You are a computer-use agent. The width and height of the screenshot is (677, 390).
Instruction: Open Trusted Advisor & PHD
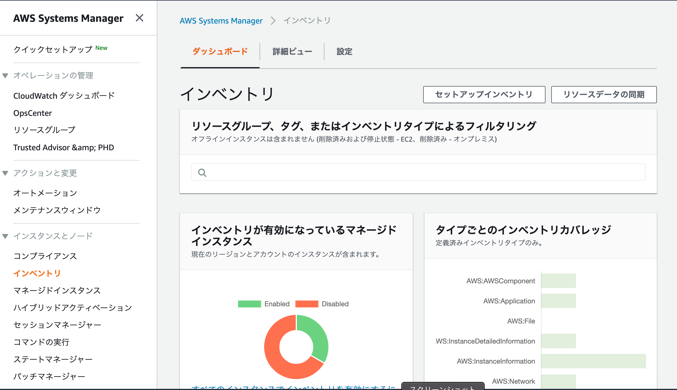(x=63, y=147)
